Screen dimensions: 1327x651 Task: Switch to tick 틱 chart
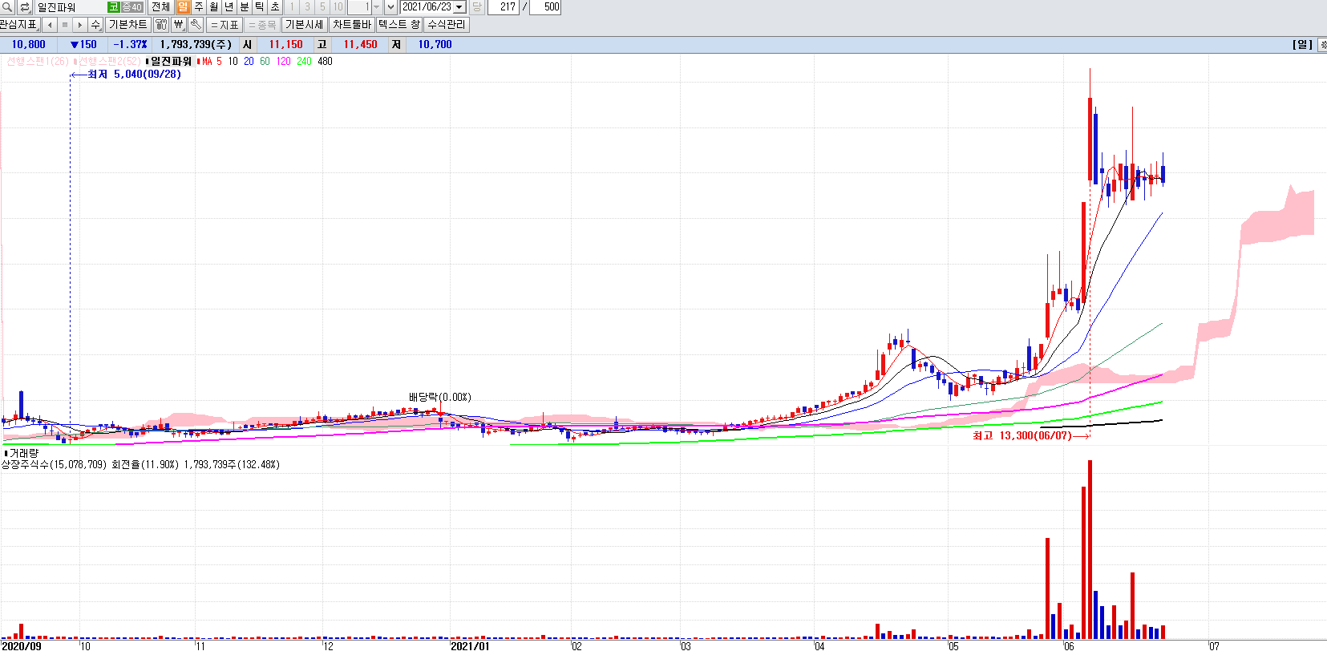click(260, 7)
